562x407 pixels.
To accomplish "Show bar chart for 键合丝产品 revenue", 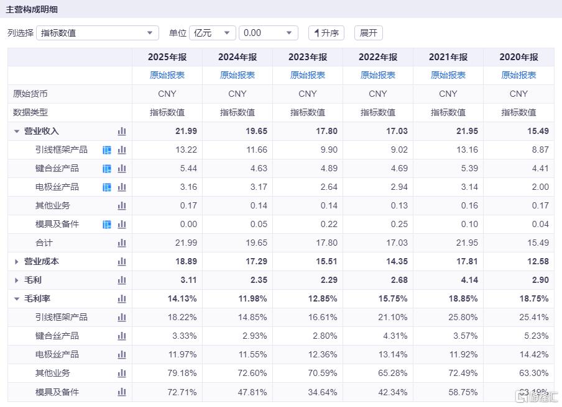I will (122, 169).
